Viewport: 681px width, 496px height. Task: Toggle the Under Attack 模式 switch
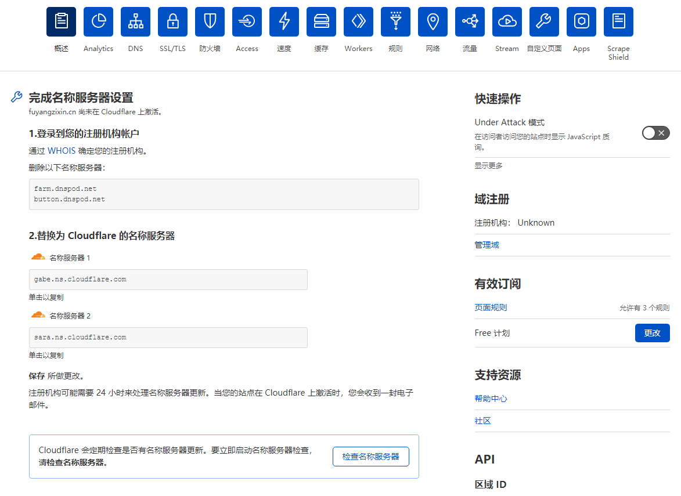656,133
